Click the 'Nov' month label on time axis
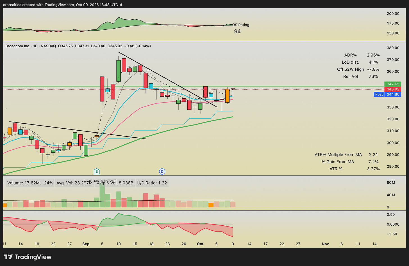 tap(325, 244)
